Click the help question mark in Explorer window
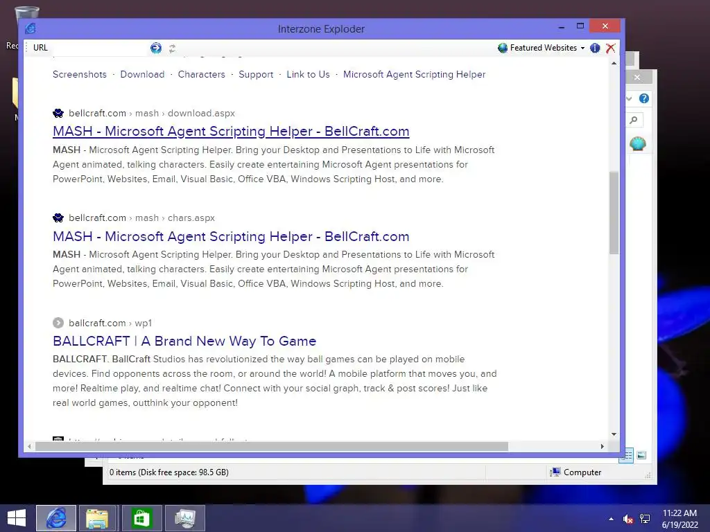The image size is (710, 532). 644,98
